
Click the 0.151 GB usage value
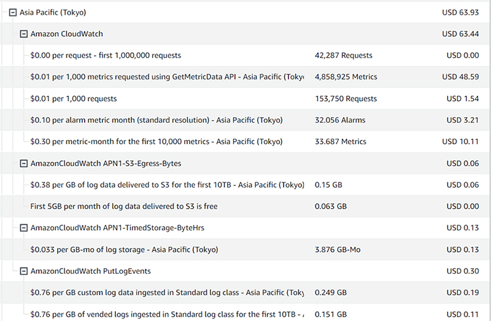click(331, 314)
